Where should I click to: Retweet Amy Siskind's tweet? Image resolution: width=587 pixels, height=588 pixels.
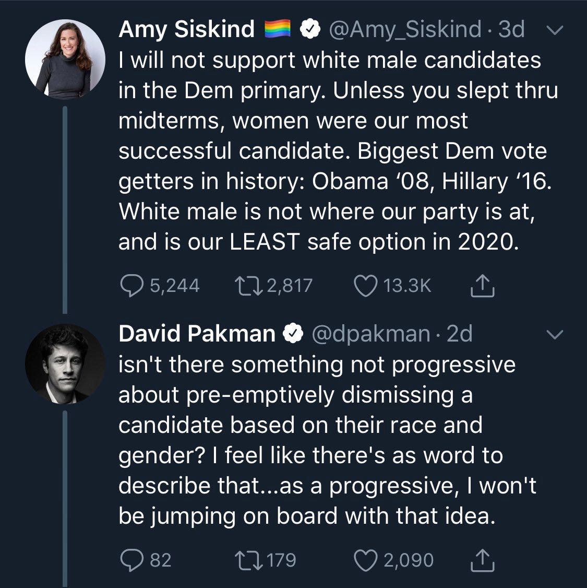point(248,285)
